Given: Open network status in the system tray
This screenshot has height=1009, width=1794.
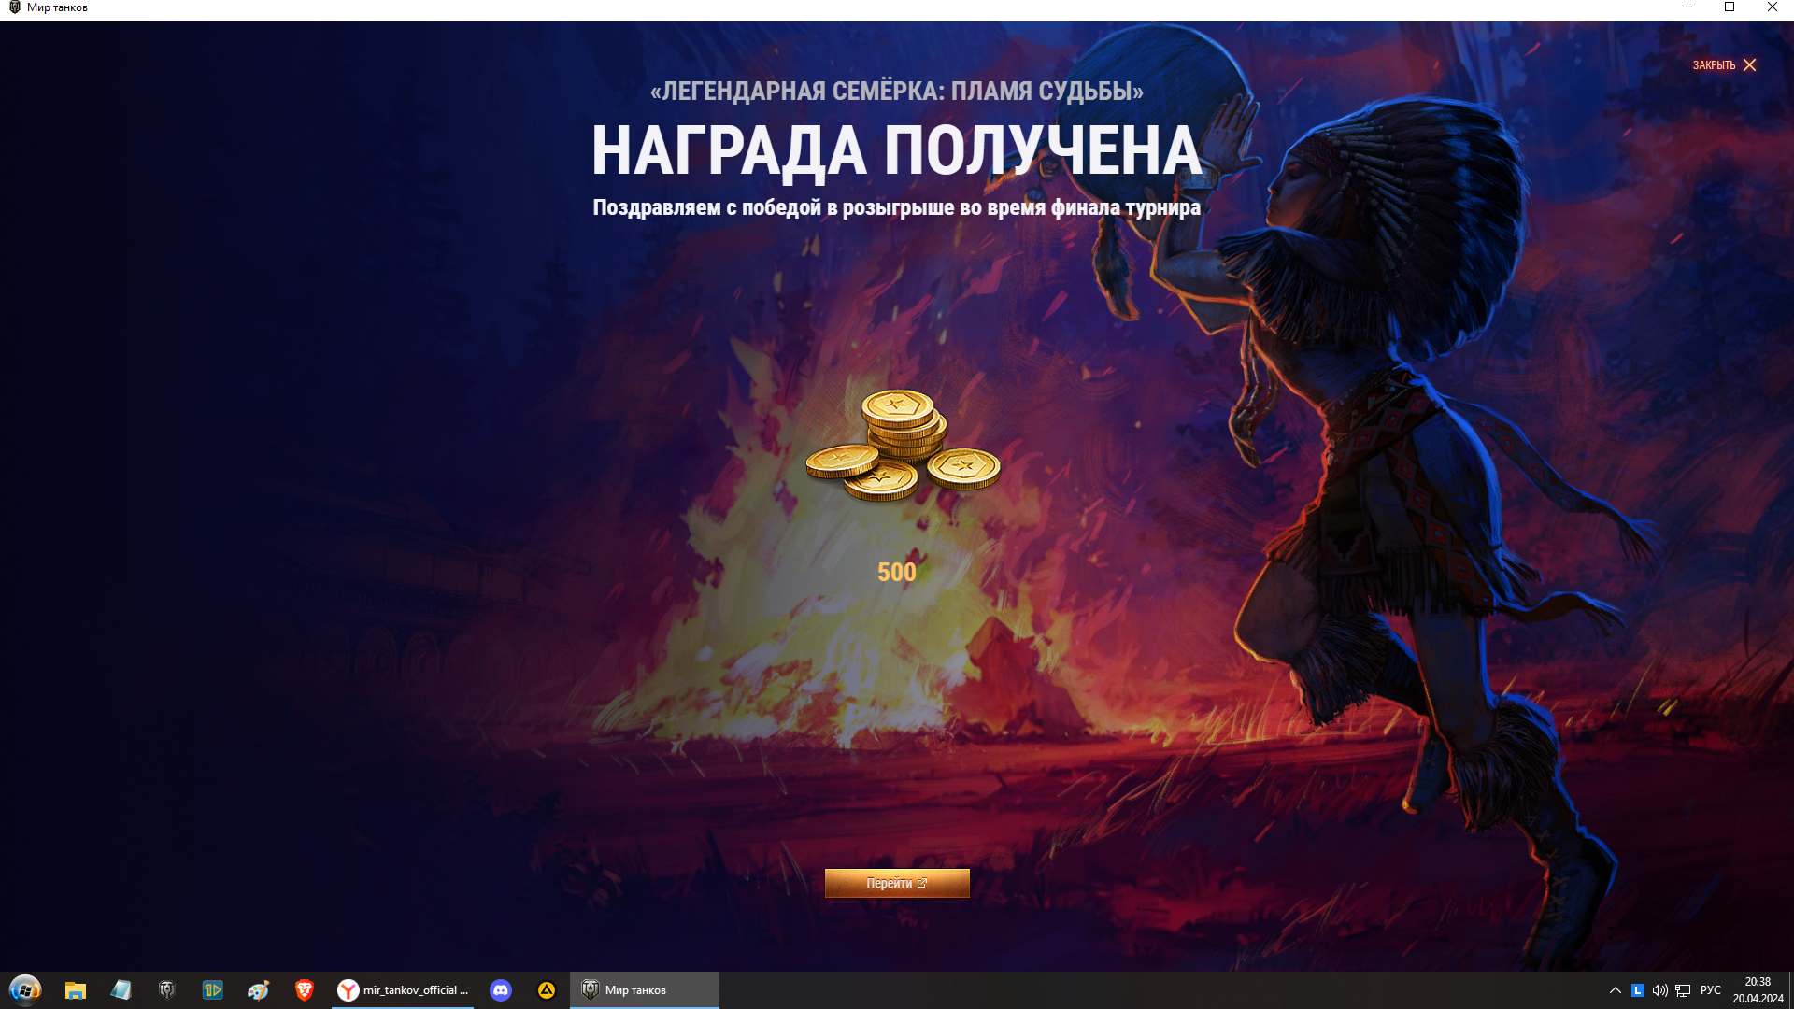Looking at the screenshot, I should click(x=1683, y=990).
